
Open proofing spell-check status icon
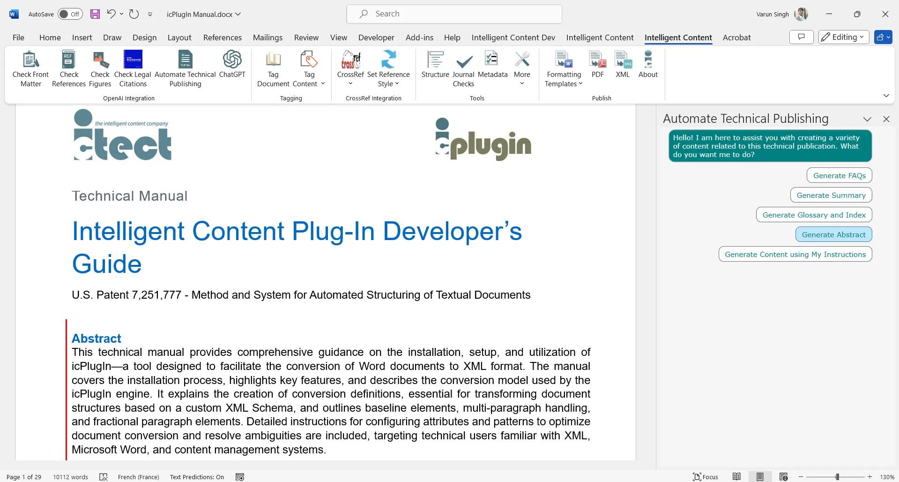pyautogui.click(x=104, y=477)
